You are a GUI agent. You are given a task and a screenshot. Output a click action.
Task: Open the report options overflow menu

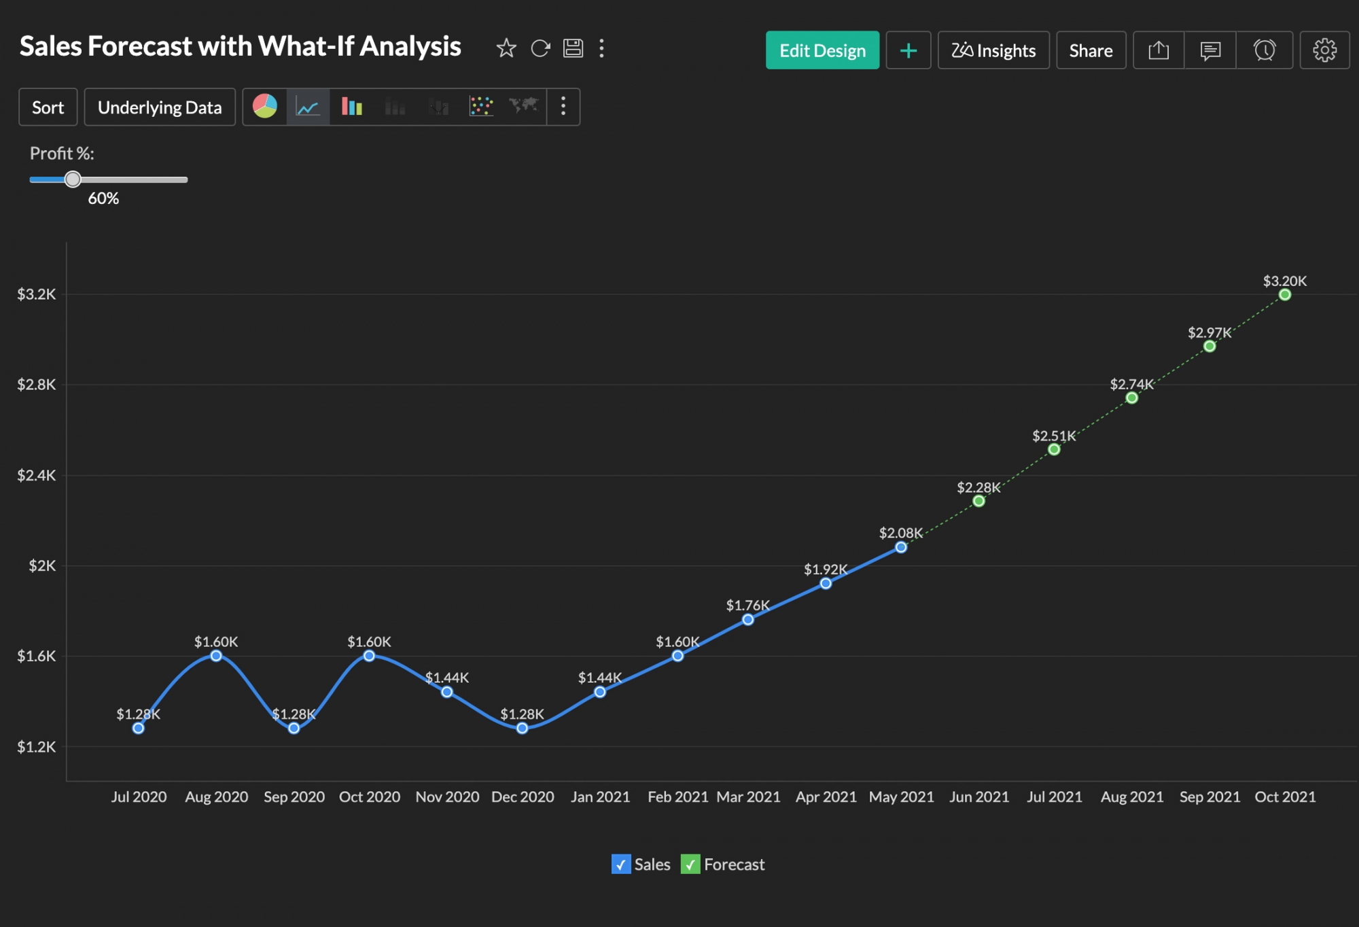(x=601, y=48)
